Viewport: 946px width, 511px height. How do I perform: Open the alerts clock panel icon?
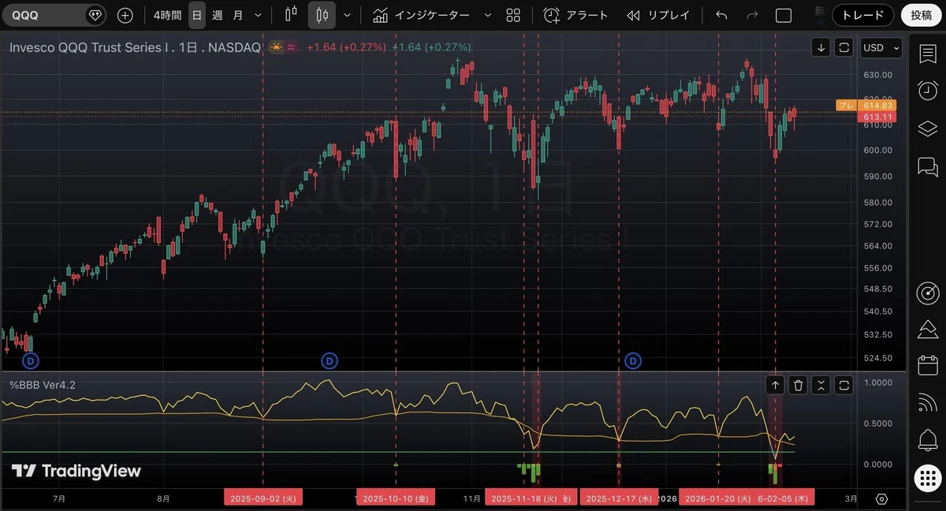[x=928, y=91]
